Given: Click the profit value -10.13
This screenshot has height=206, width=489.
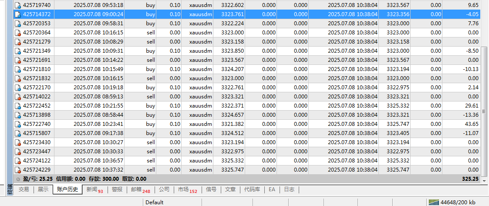Looking at the screenshot, I should click(472, 69).
